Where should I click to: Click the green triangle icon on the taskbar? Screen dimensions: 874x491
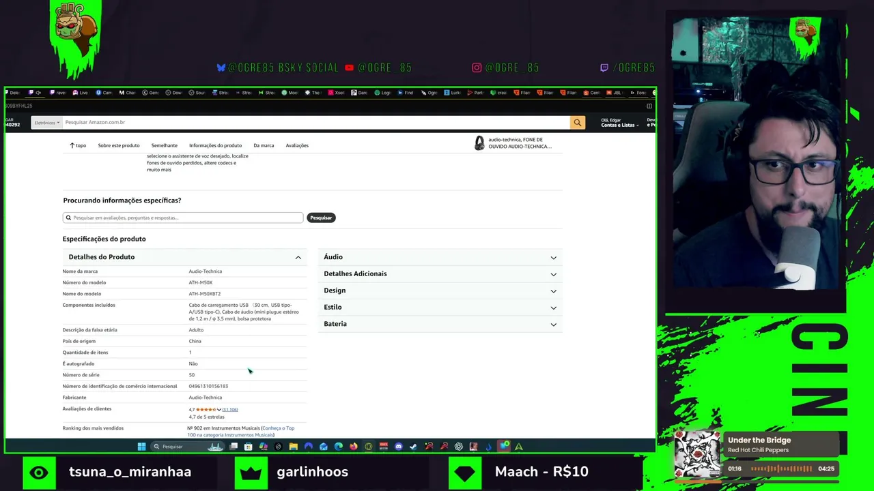[519, 447]
